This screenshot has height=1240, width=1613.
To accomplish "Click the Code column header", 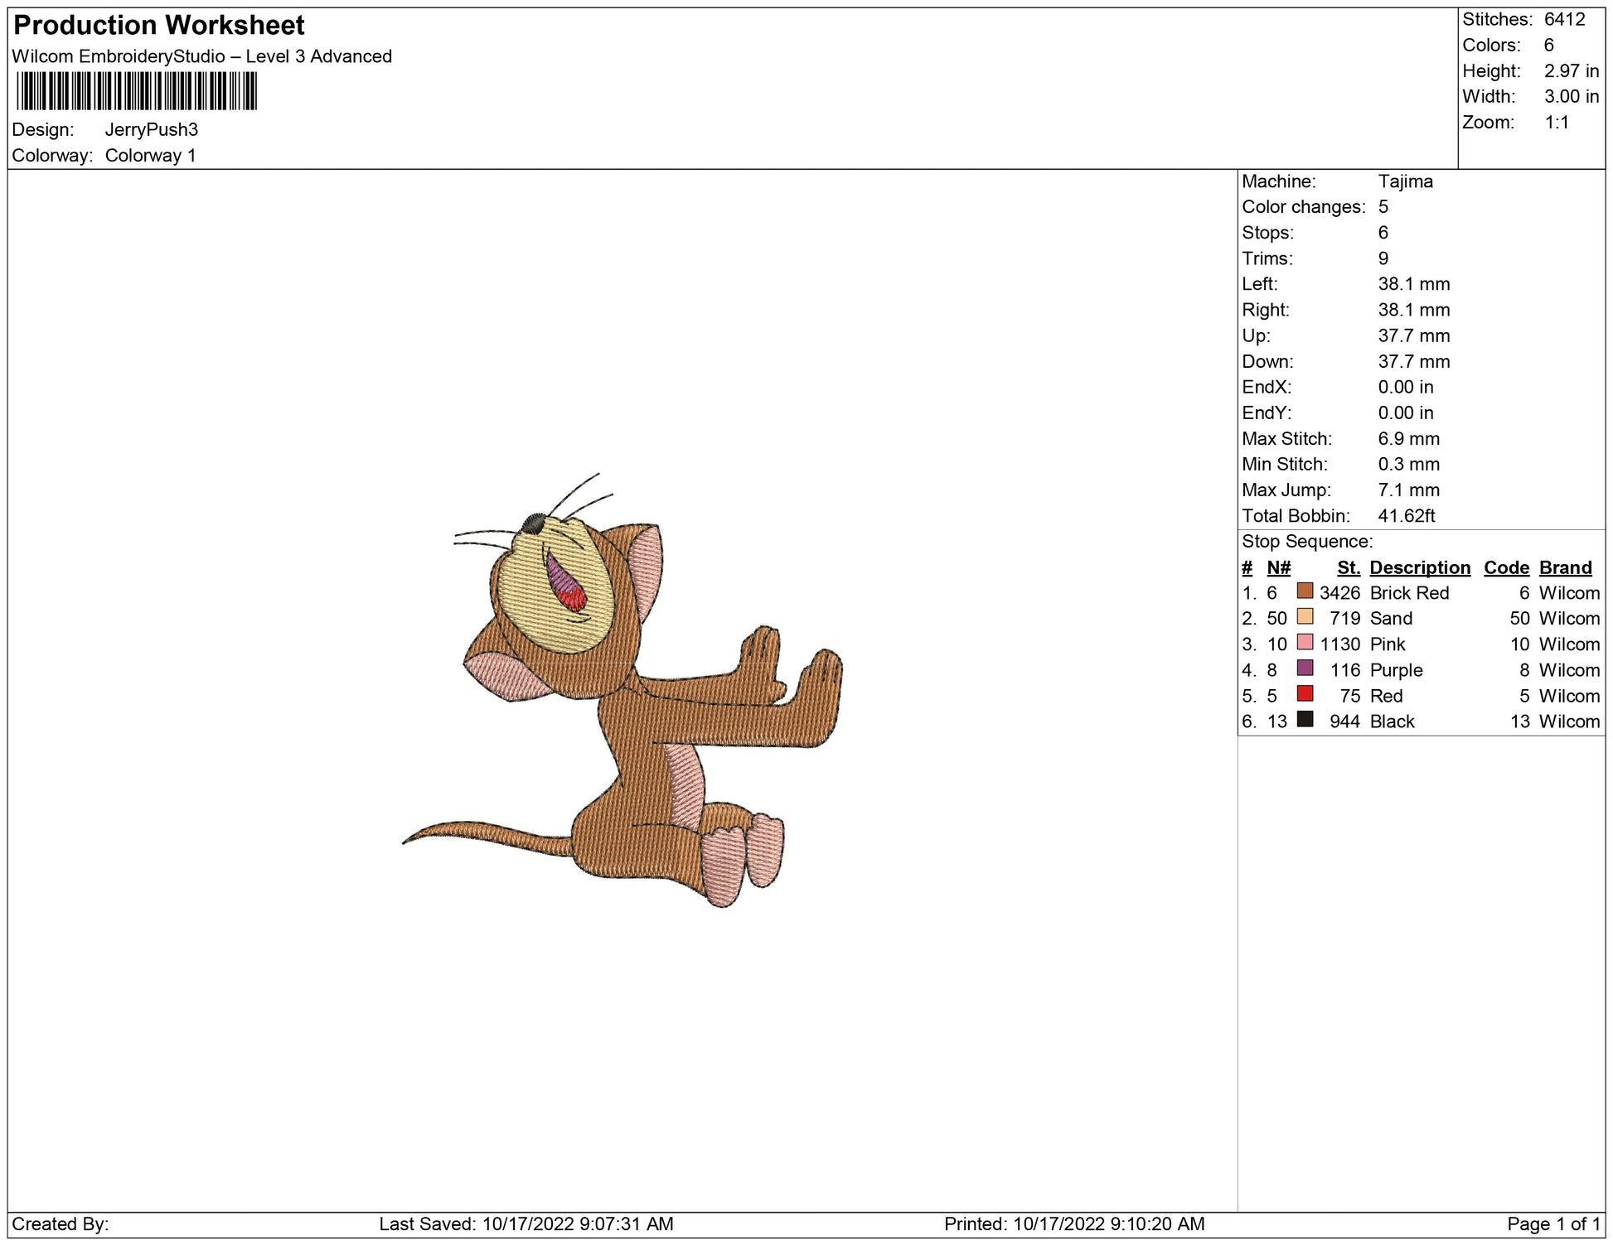I will click(x=1505, y=567).
